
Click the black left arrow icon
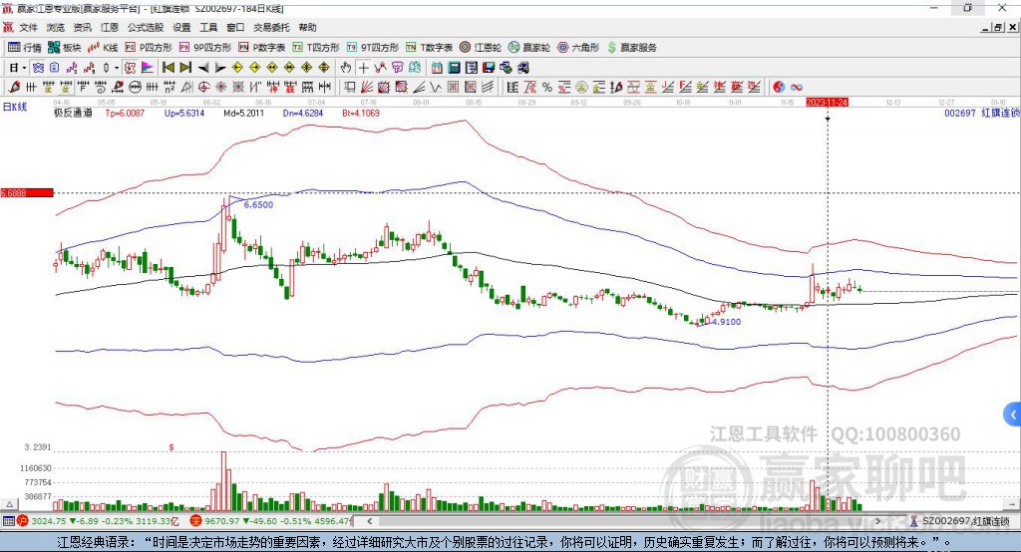coord(203,68)
